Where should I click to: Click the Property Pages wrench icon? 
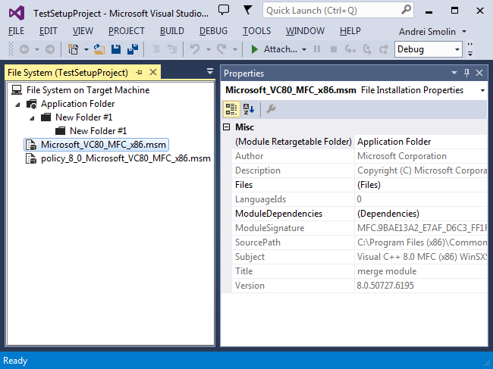click(271, 109)
